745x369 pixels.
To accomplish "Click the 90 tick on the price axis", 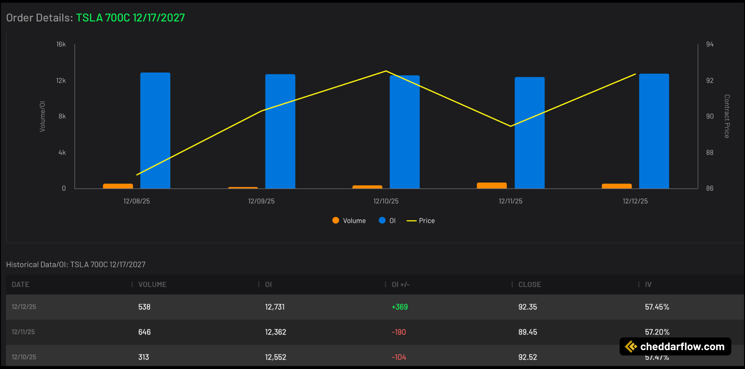I will [710, 116].
